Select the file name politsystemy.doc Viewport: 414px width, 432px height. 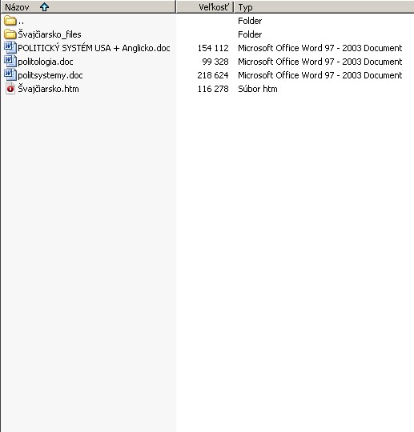tap(50, 75)
